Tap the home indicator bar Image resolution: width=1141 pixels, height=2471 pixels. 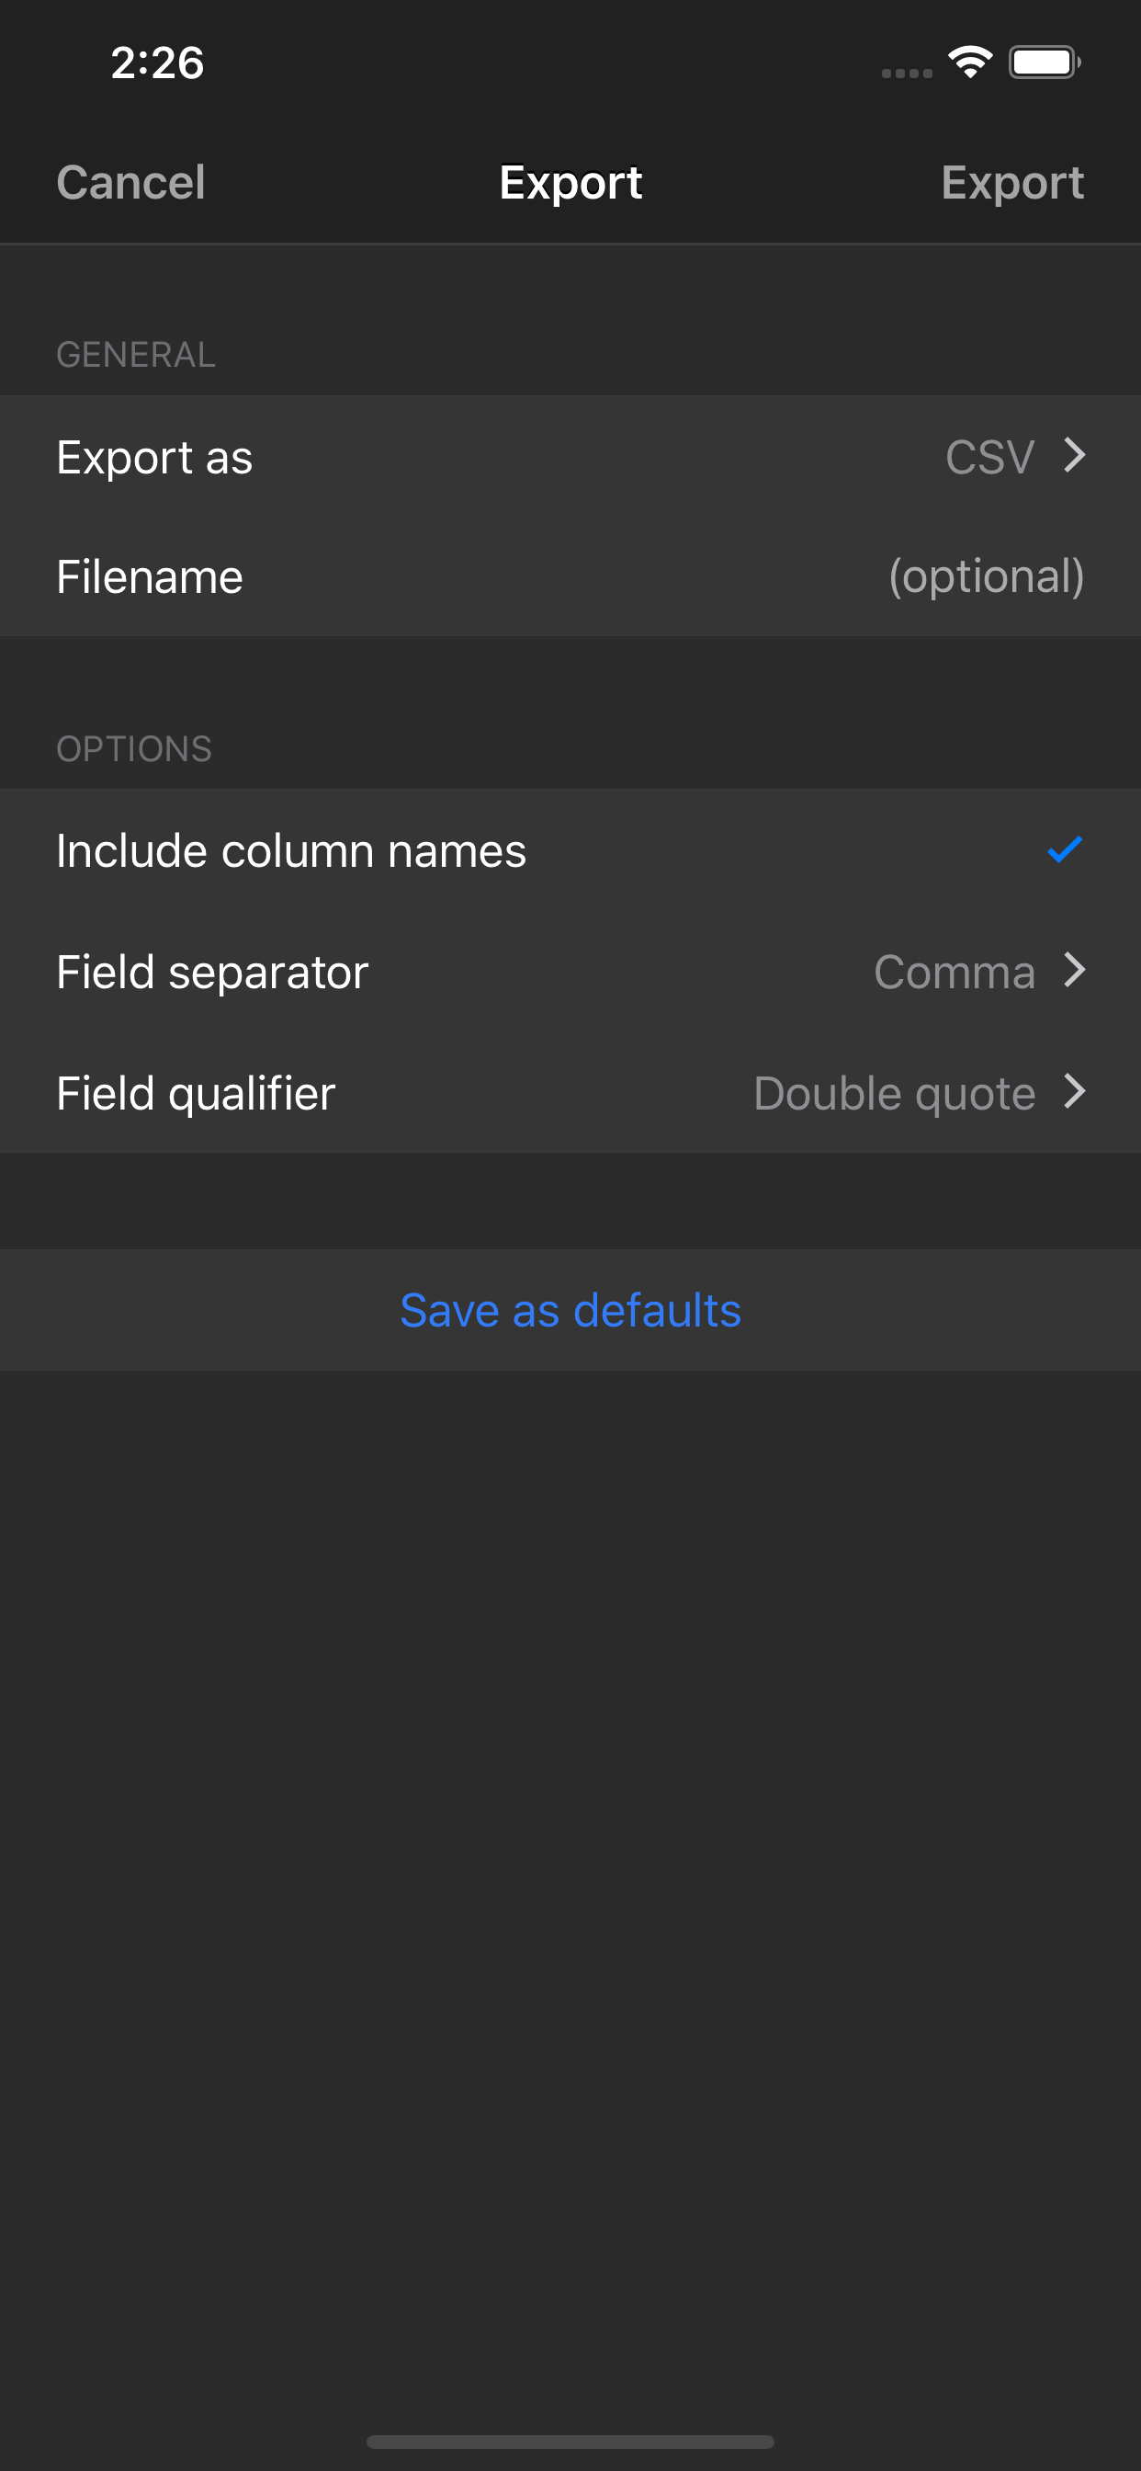click(570, 2442)
